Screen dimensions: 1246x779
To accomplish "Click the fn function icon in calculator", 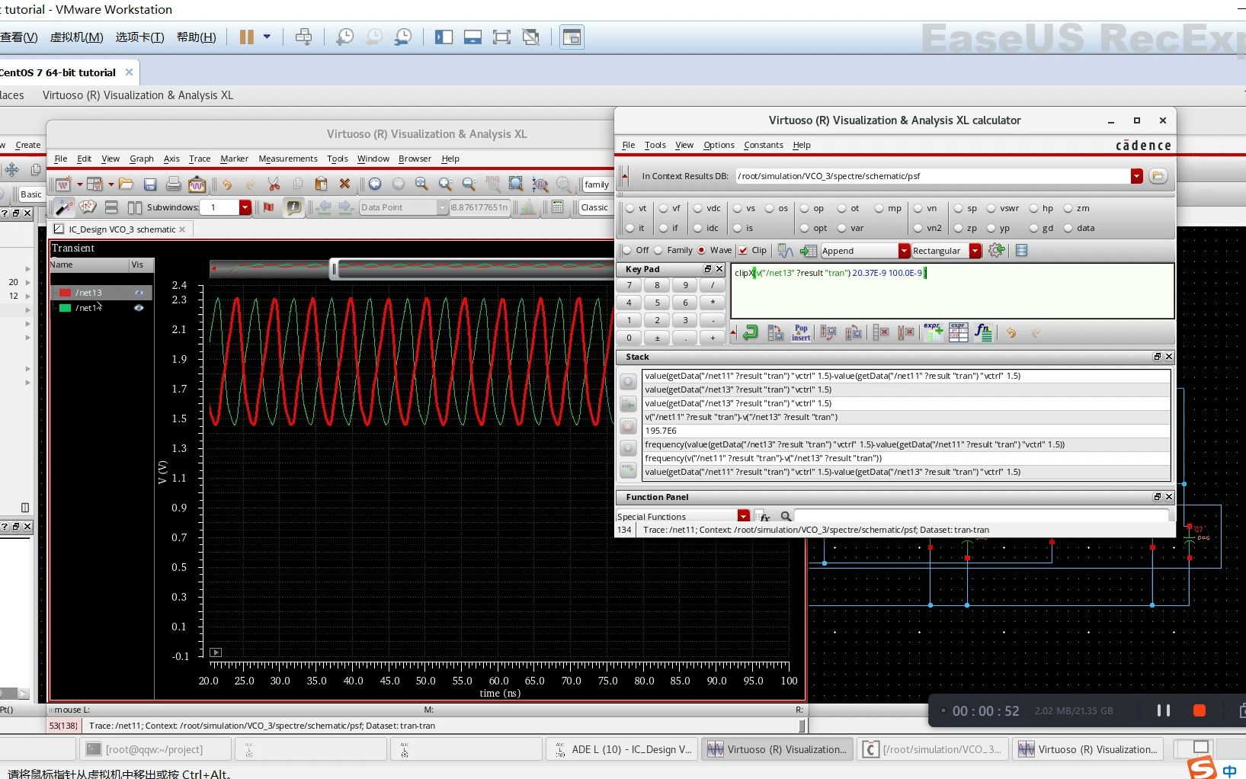I will click(983, 333).
